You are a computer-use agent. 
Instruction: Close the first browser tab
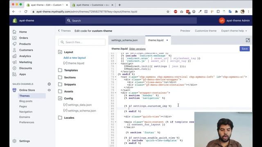click(67, 5)
